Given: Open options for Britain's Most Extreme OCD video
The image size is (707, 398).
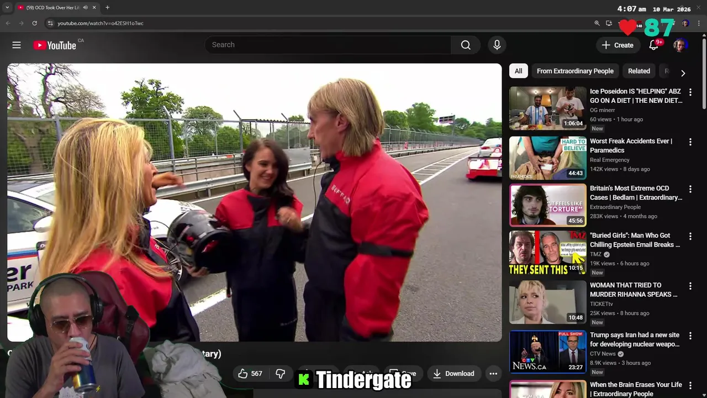Looking at the screenshot, I should coord(690,189).
